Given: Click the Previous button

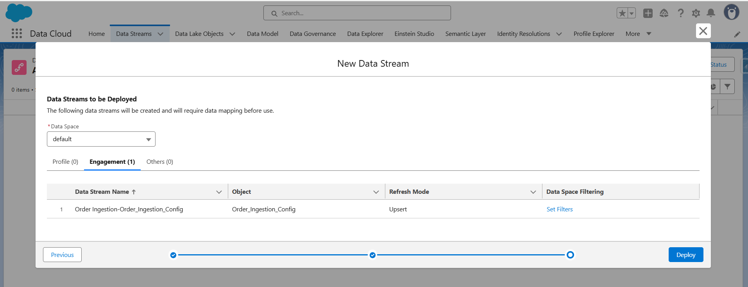Looking at the screenshot, I should pyautogui.click(x=62, y=255).
